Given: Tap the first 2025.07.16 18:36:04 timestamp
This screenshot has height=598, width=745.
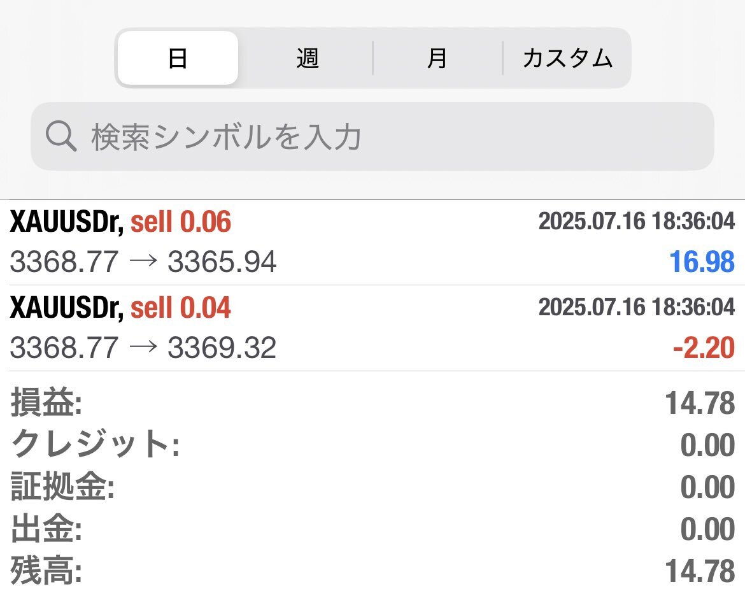Looking at the screenshot, I should pyautogui.click(x=637, y=221).
